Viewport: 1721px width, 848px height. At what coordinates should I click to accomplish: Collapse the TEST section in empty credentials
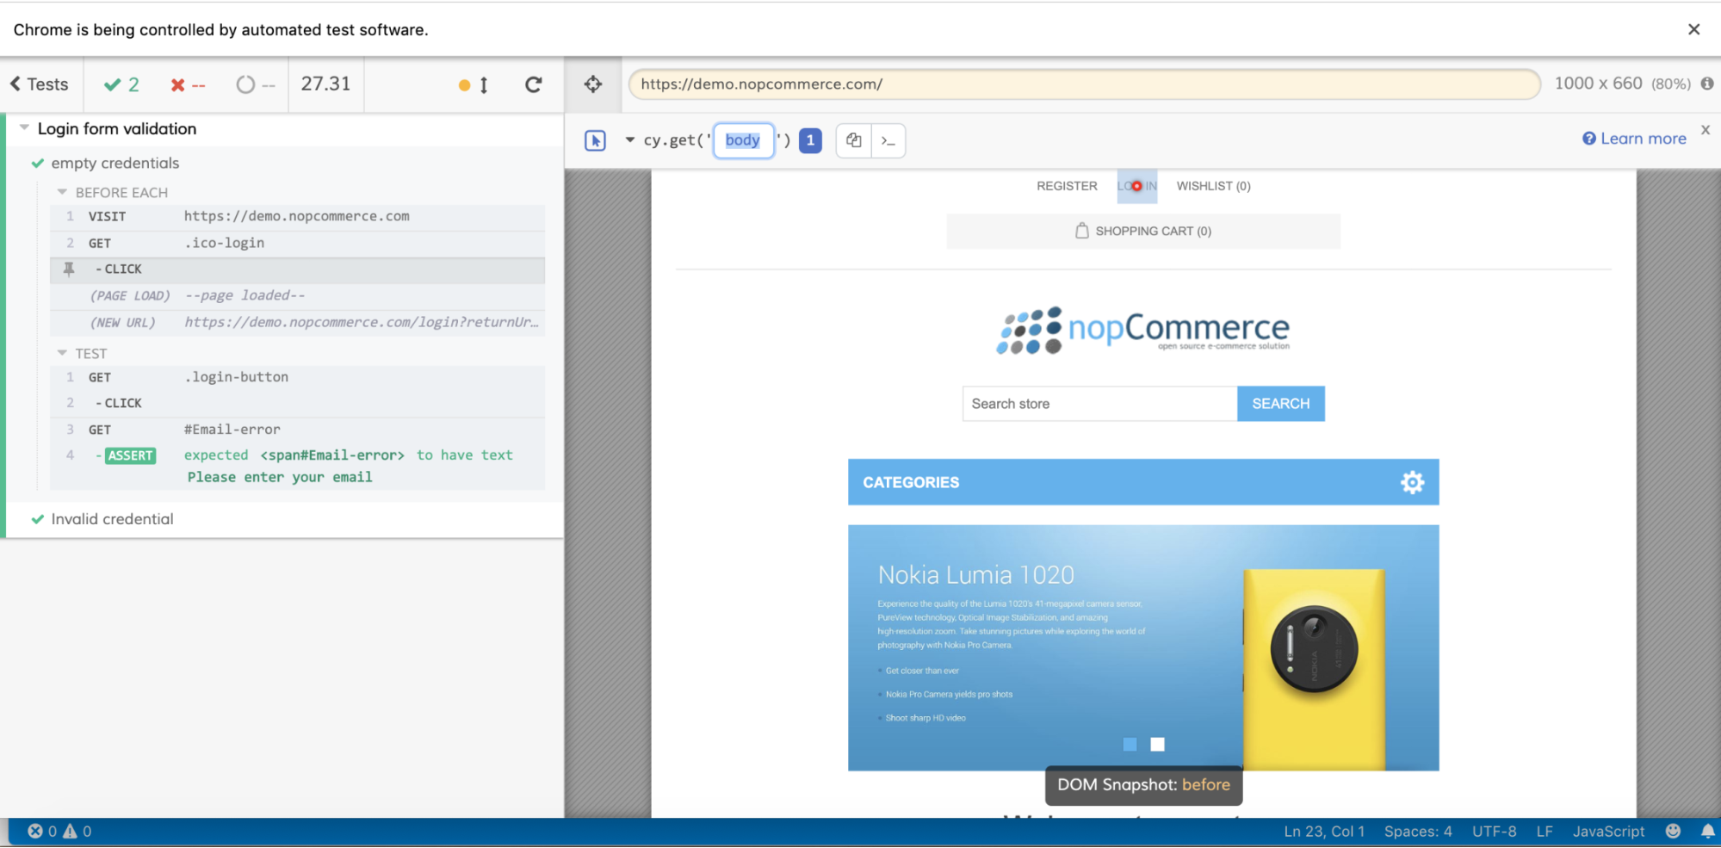tap(60, 353)
